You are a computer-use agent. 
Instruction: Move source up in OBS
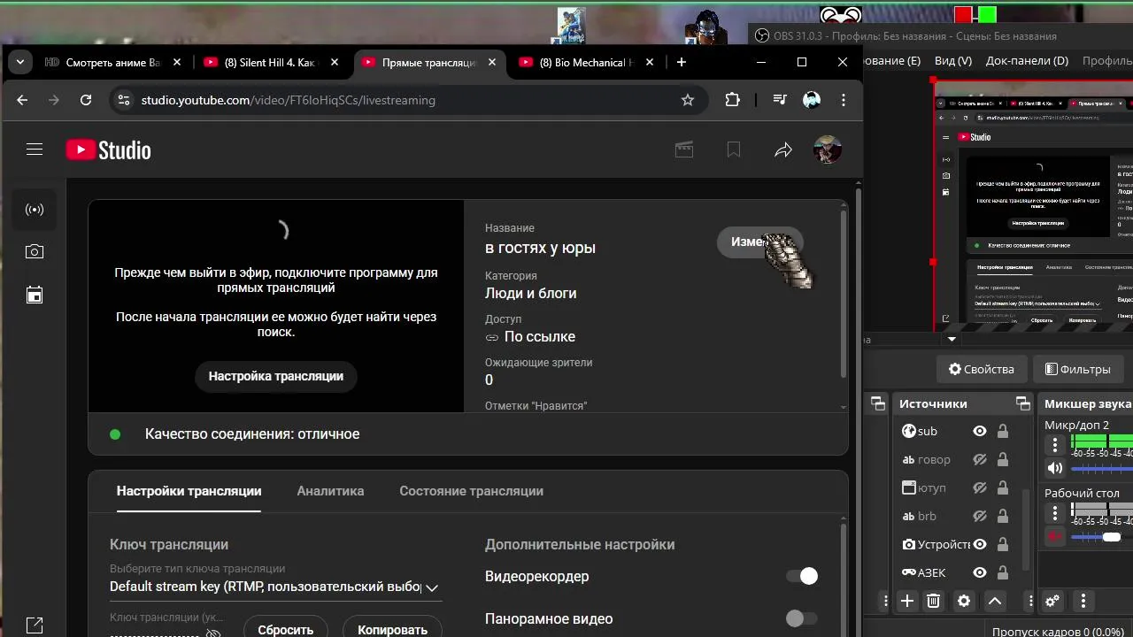(x=995, y=601)
